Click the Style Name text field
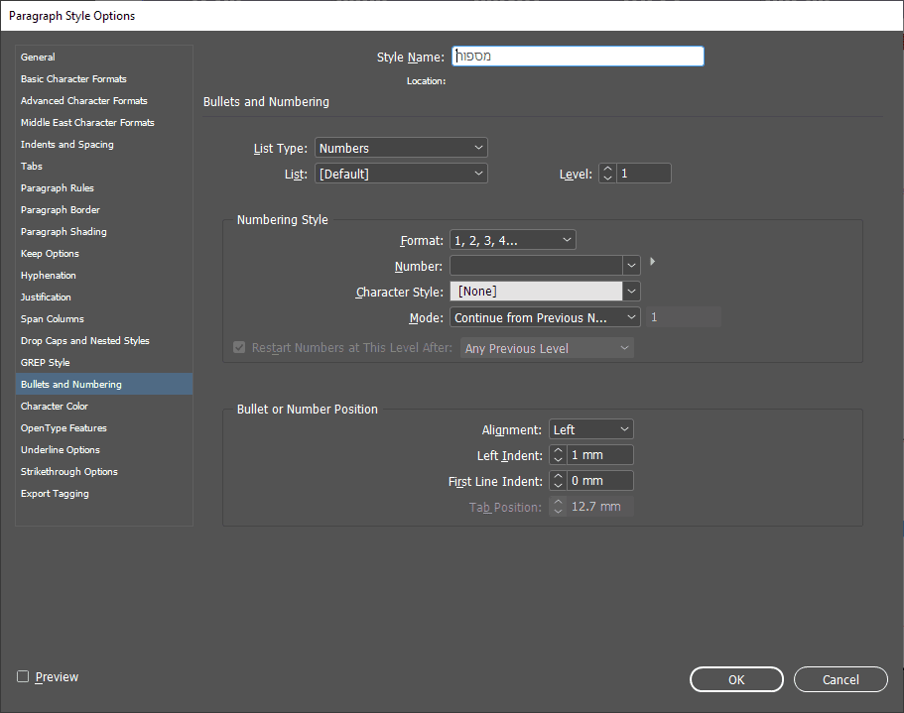The image size is (904, 713). [x=578, y=57]
